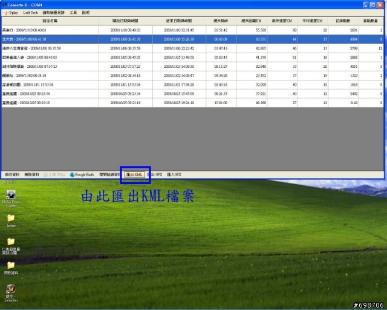
Task: Open the Luff Tech menu
Action: (x=31, y=13)
